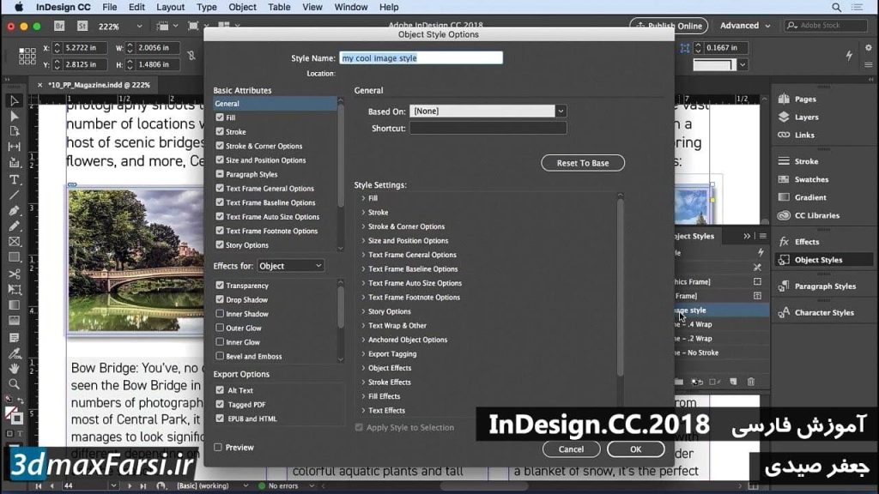Image resolution: width=879 pixels, height=494 pixels.
Task: Select the Selection tool in the toolbar
Action: point(12,101)
